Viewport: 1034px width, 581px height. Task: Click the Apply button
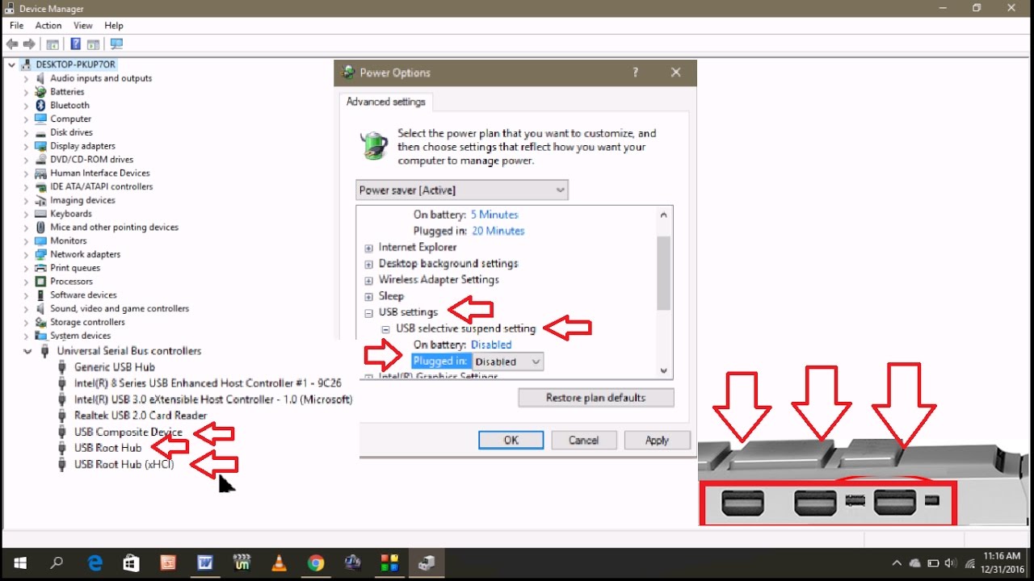[658, 440]
